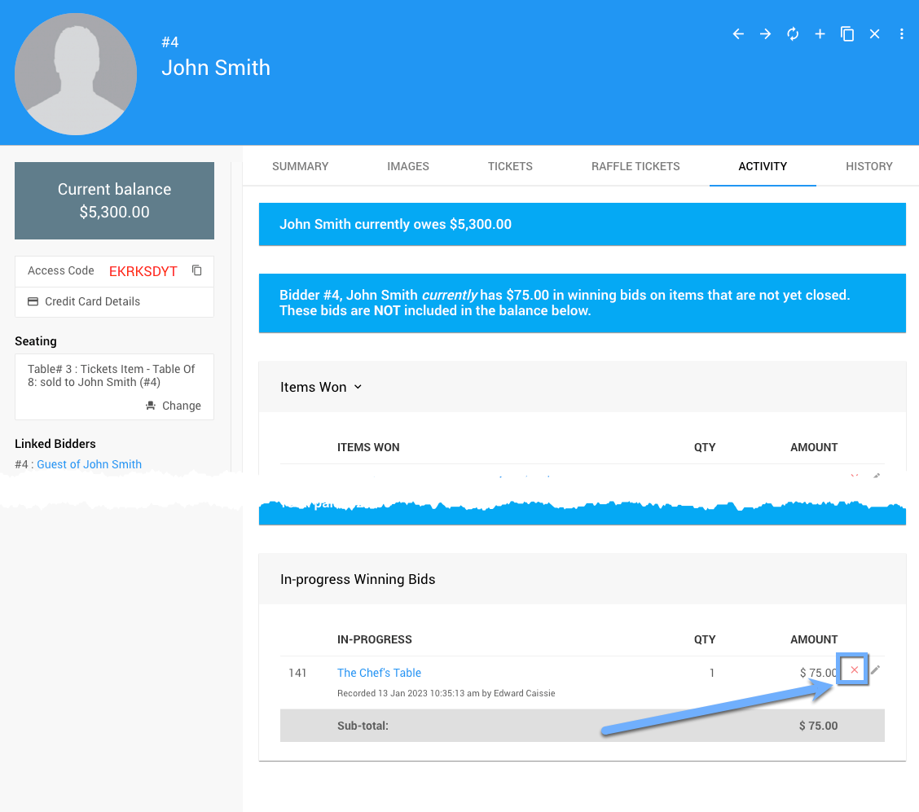The width and height of the screenshot is (919, 812).
Task: View the Raffle Tickets tab
Action: point(635,166)
